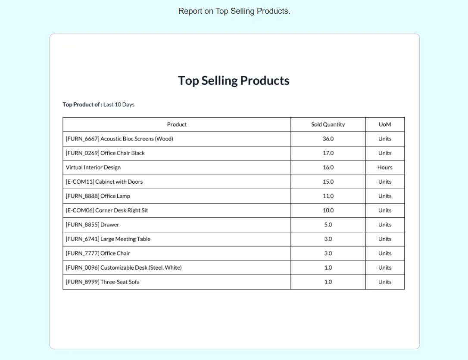Click the Product column header

click(x=177, y=124)
